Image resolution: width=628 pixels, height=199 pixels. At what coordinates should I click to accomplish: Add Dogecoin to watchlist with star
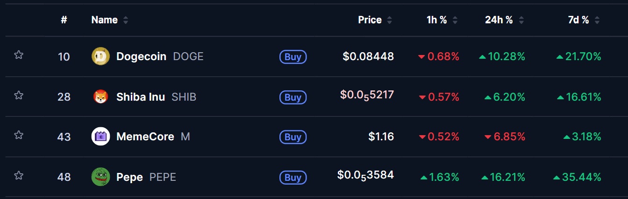tap(19, 55)
